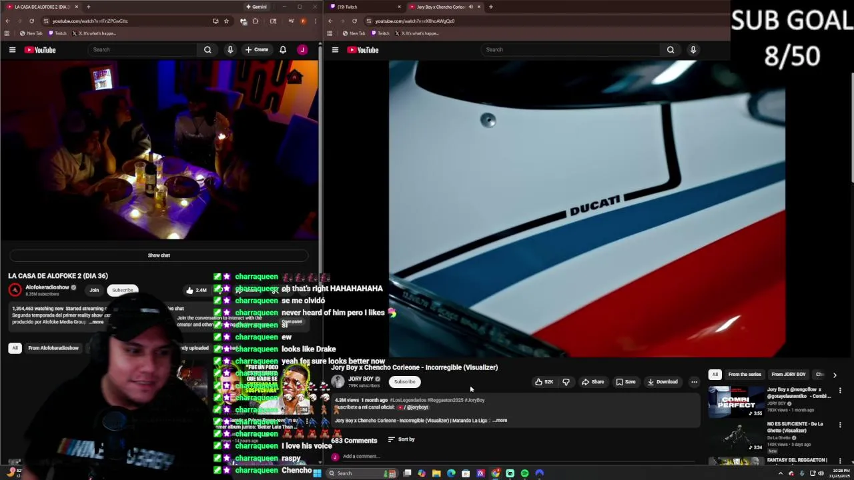Image resolution: width=854 pixels, height=480 pixels.
Task: Select the From JORY BOY chip
Action: (x=789, y=375)
